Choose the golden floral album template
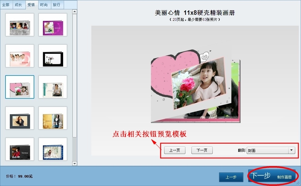 (x=53, y=118)
